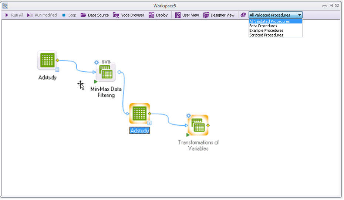Select Beta Procedures in the list

[275, 26]
